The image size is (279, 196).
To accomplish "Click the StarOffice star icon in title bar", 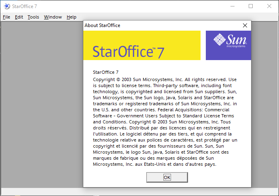I will (x=7, y=6).
